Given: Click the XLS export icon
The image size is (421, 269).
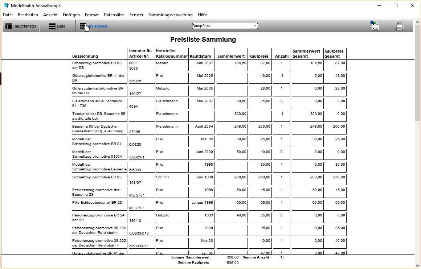Looking at the screenshot, I should [x=375, y=26].
